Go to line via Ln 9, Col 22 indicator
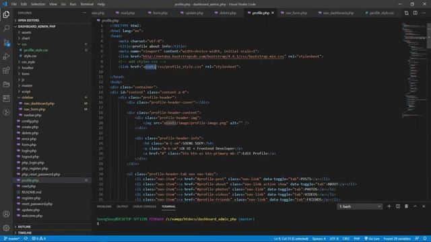 291,239
